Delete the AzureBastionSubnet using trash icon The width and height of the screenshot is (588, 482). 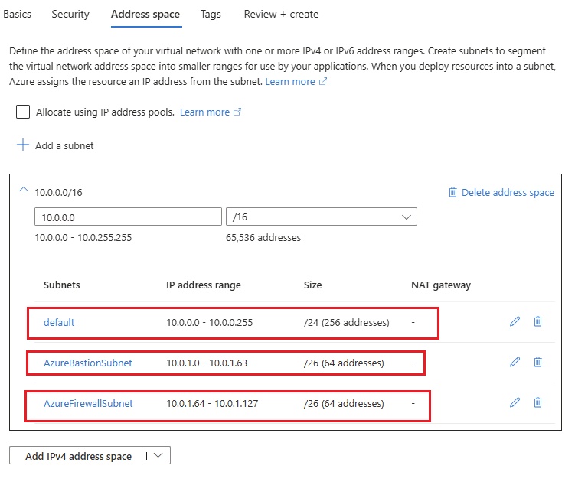pos(537,362)
